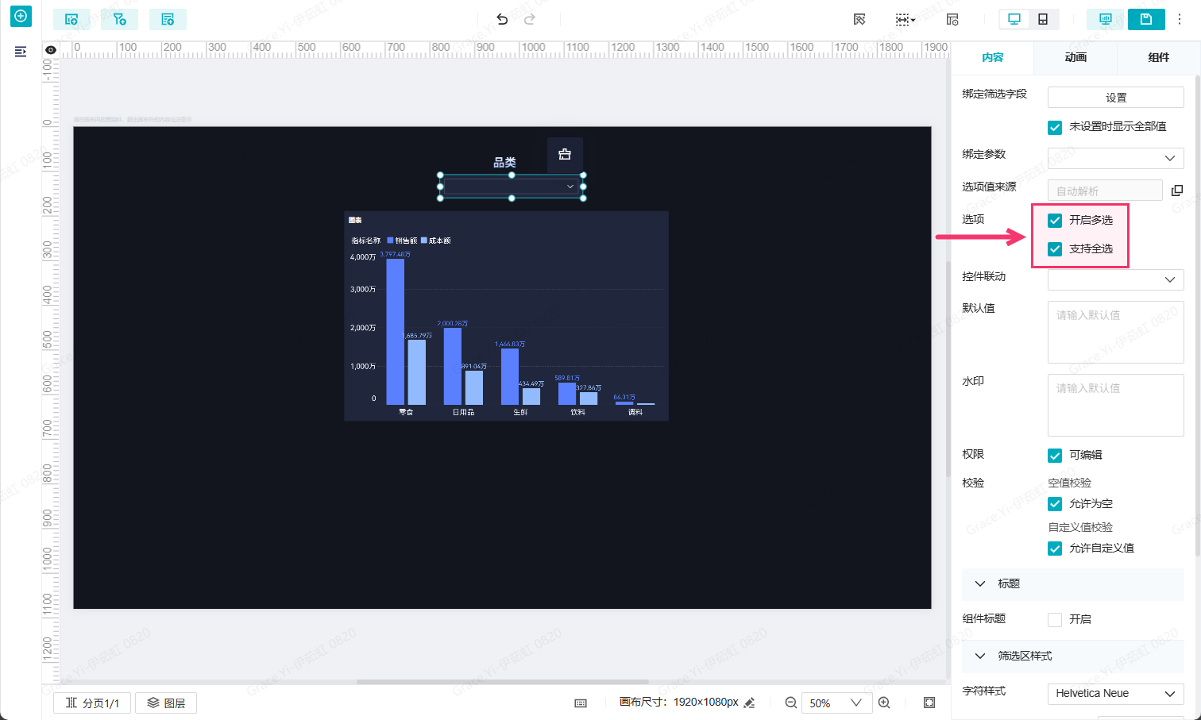Zoom in the canvas
Image resolution: width=1201 pixels, height=720 pixels.
(x=884, y=703)
